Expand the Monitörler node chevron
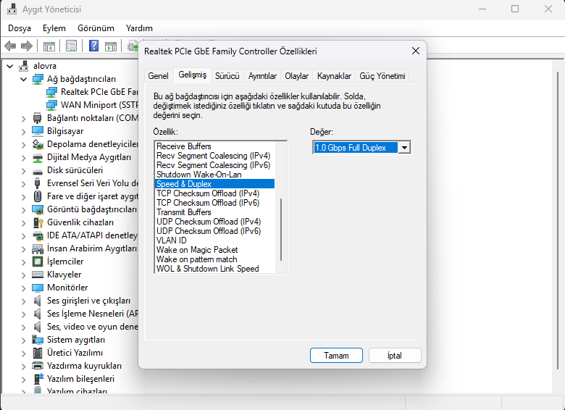This screenshot has height=410, width=565. 24,288
